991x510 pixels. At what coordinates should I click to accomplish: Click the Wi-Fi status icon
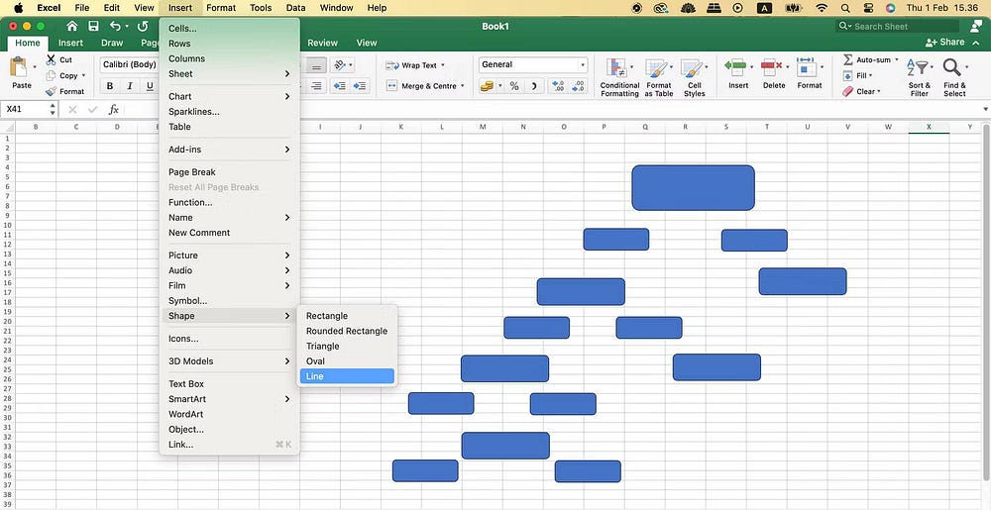tap(822, 8)
